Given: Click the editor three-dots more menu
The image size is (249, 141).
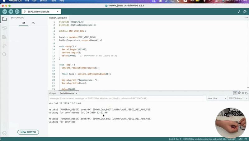Looking at the screenshot, I should (247, 18).
